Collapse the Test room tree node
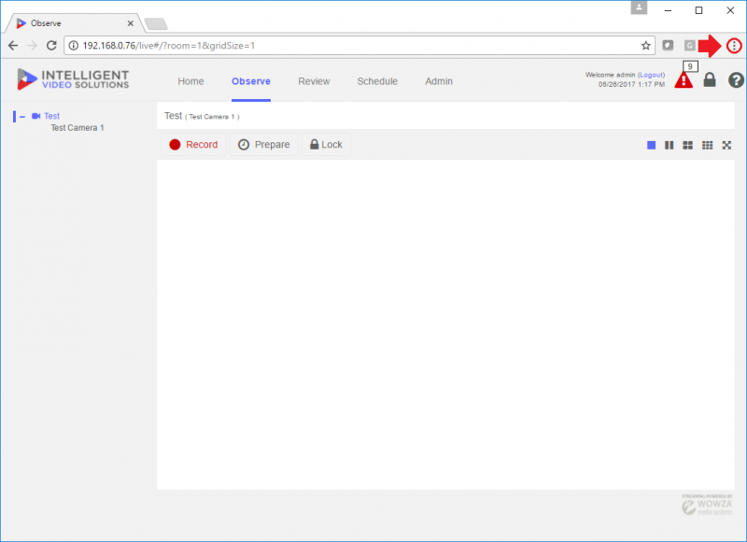 [22, 116]
